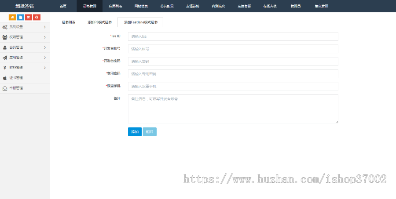396x199 pixels.
Task: Open 公共配置 in the top navigation
Action: click(x=167, y=6)
